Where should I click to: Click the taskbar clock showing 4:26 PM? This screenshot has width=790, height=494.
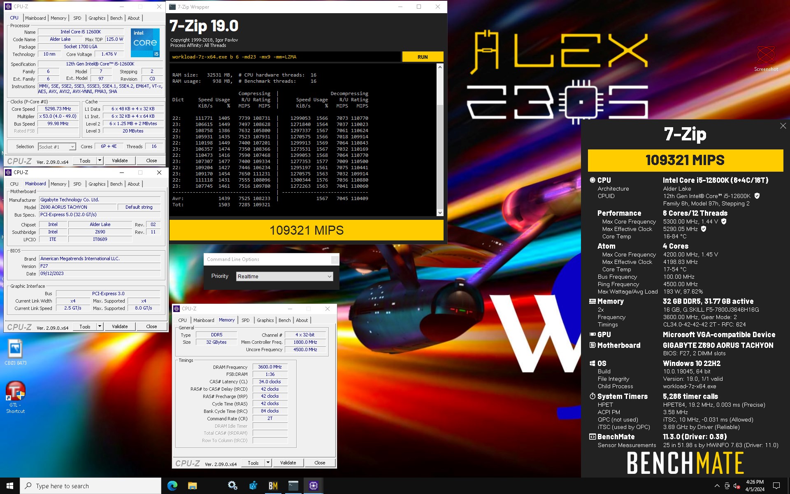click(x=755, y=486)
